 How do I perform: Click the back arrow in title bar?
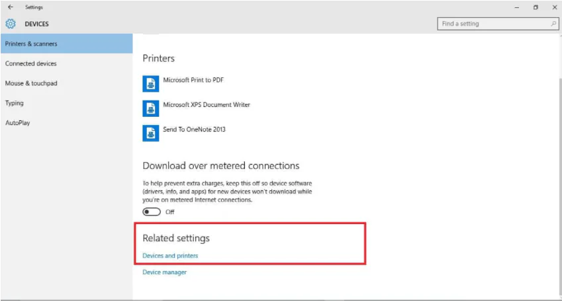click(10, 7)
